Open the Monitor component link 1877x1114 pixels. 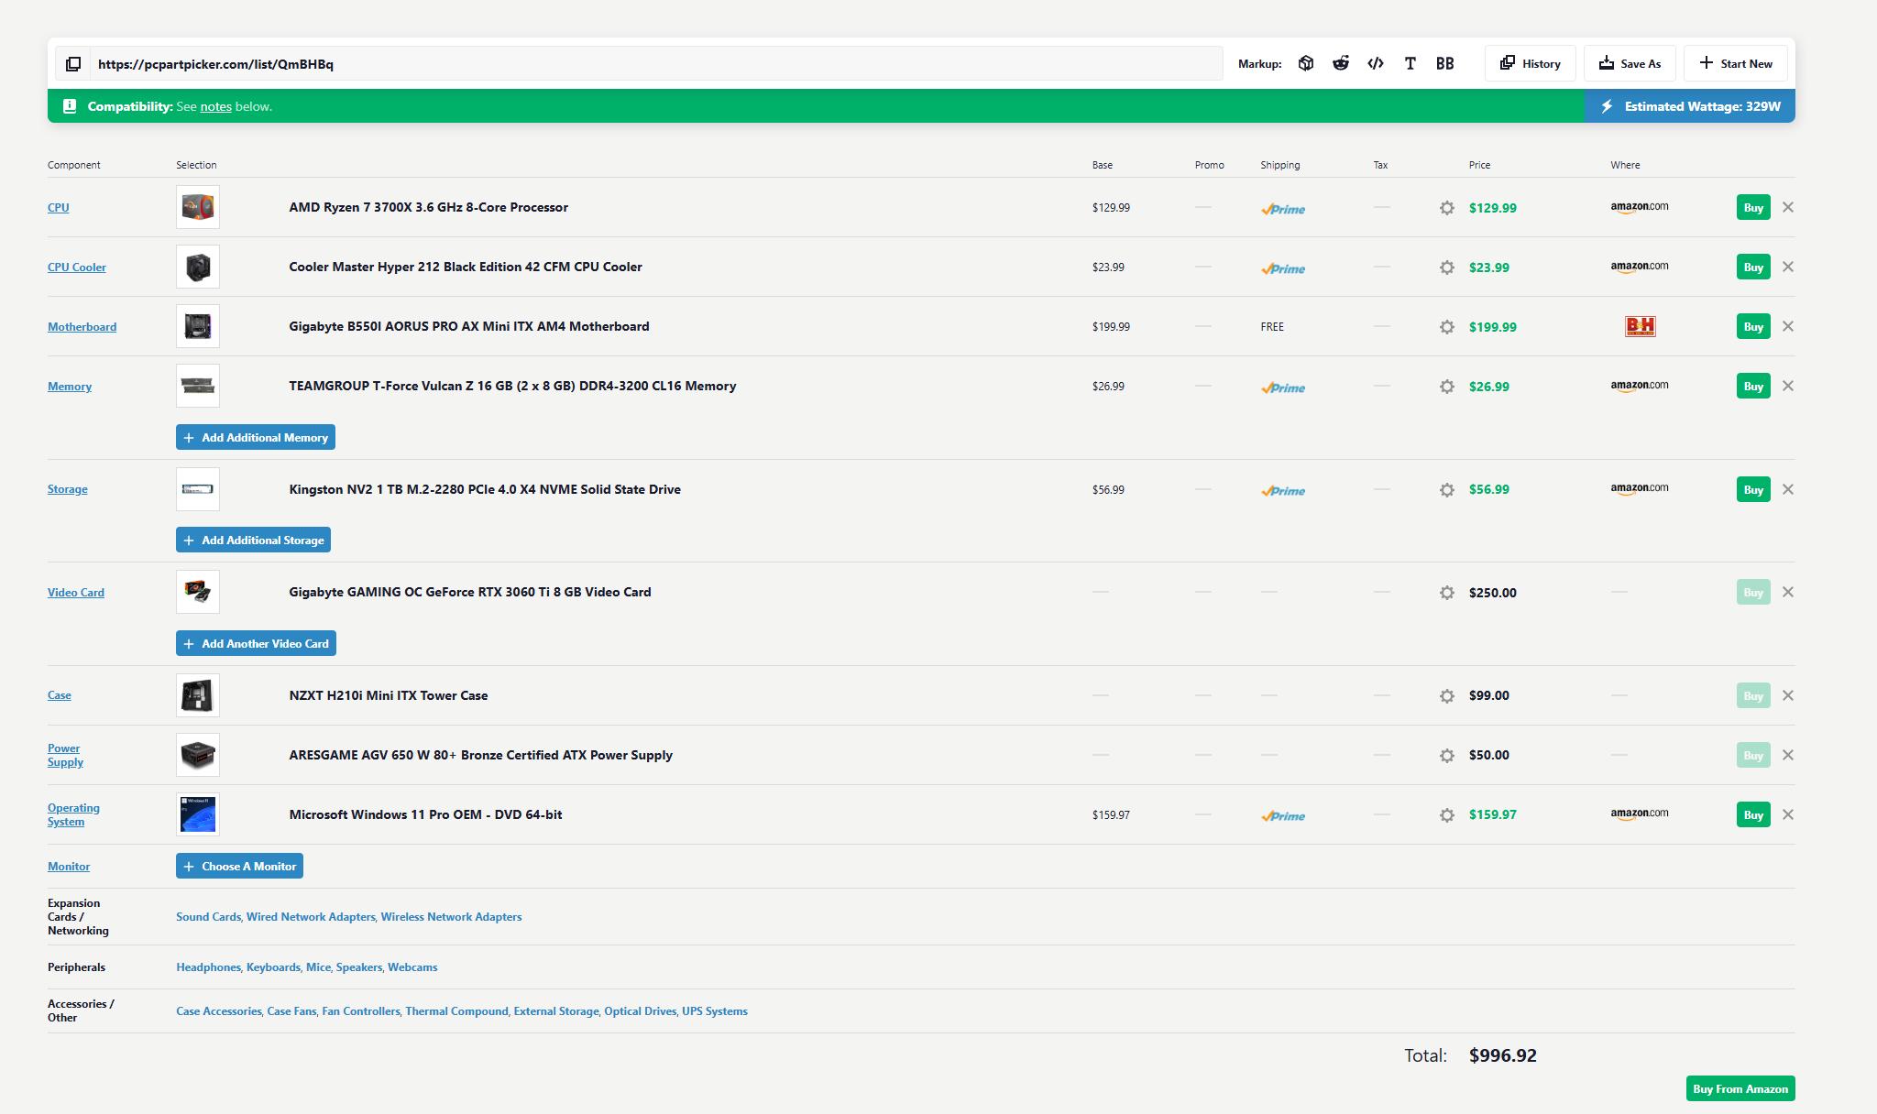click(x=69, y=866)
